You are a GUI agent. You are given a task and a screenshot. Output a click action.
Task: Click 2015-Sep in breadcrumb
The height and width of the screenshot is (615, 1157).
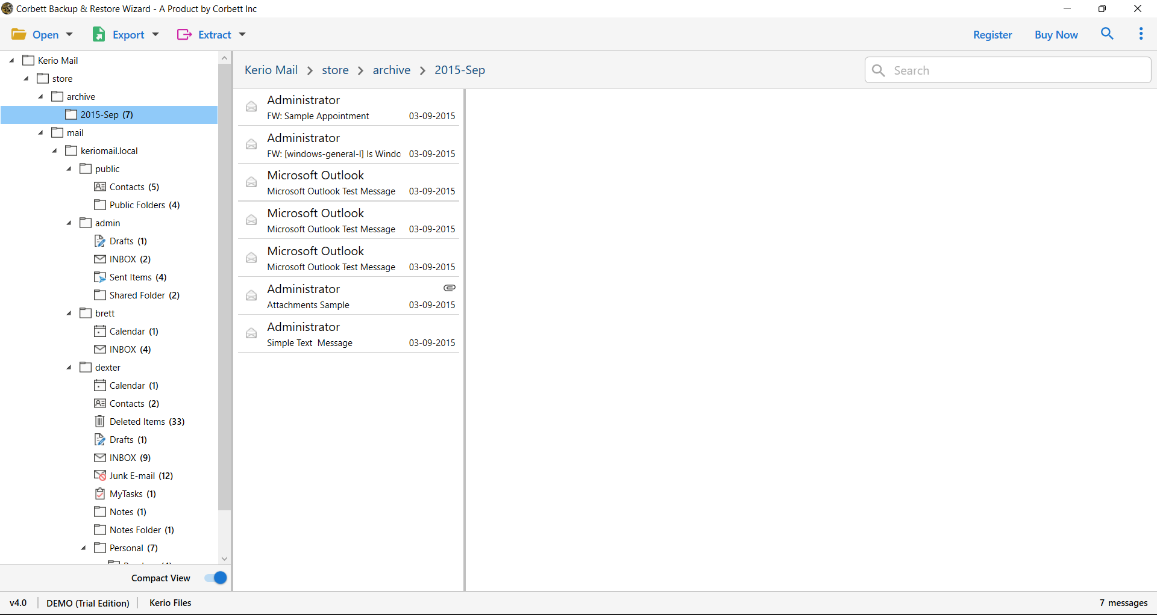pyautogui.click(x=460, y=70)
